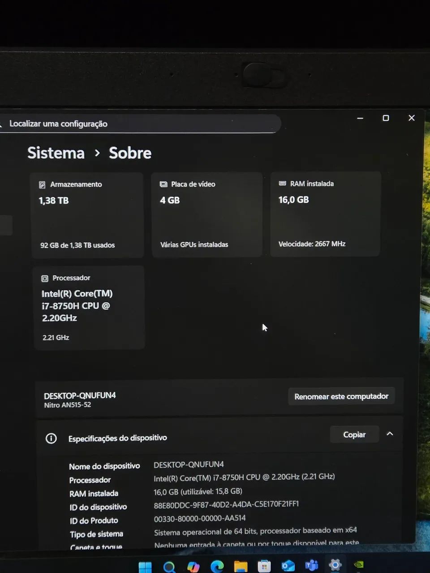Open the Windows Start menu
The width and height of the screenshot is (430, 573).
pos(145,567)
